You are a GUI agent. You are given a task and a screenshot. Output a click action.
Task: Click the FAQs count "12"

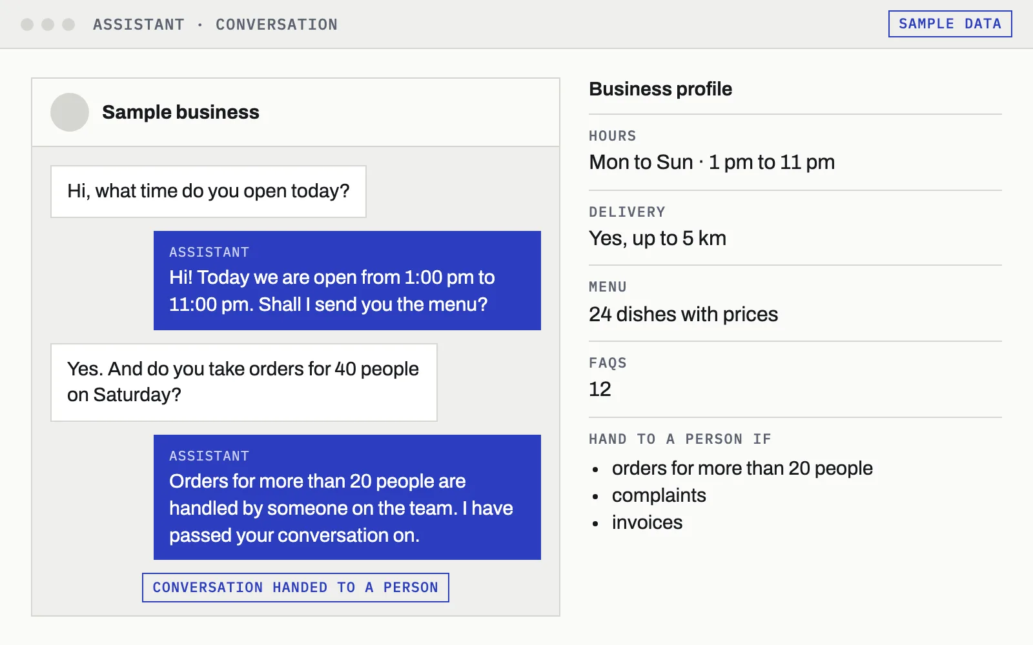[600, 389]
